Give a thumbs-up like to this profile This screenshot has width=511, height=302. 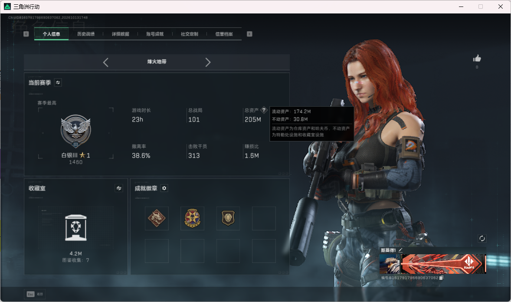[x=477, y=59]
